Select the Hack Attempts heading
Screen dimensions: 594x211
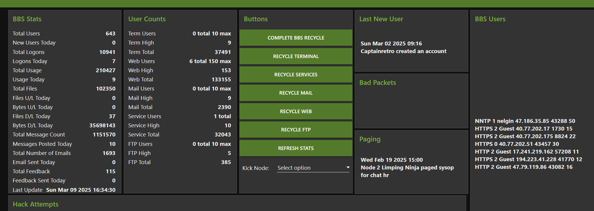point(35,204)
